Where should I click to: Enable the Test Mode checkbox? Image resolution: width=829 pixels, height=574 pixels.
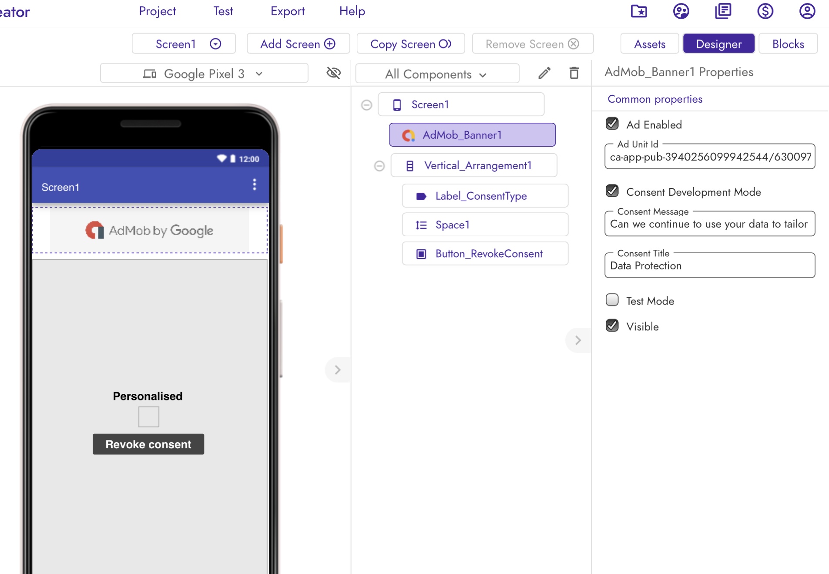(612, 300)
